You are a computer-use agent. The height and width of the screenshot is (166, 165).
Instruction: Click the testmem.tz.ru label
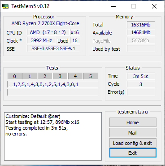(133, 112)
